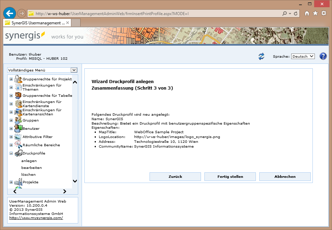332x230 pixels.
Task: Click the Gruppen tree icon
Action: click(x=18, y=120)
